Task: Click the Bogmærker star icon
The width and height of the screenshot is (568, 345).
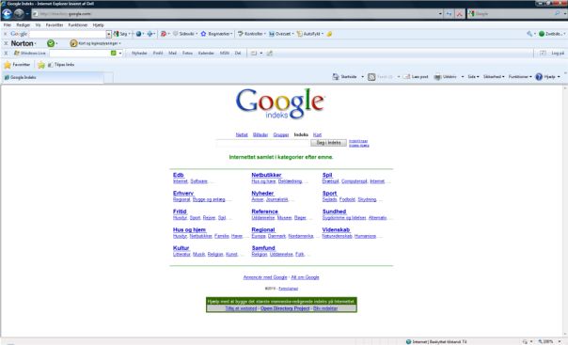Action: click(x=203, y=34)
